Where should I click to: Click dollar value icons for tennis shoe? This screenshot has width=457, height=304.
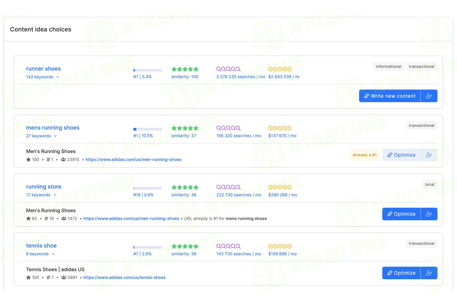pyautogui.click(x=280, y=246)
